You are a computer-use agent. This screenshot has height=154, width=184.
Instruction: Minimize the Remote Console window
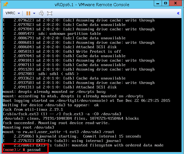158,3
